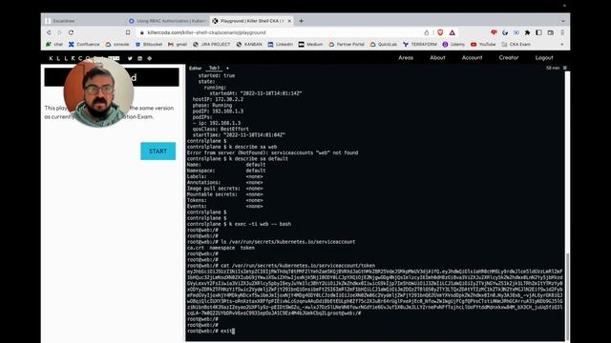Open the YouTube bookmark

click(x=483, y=45)
